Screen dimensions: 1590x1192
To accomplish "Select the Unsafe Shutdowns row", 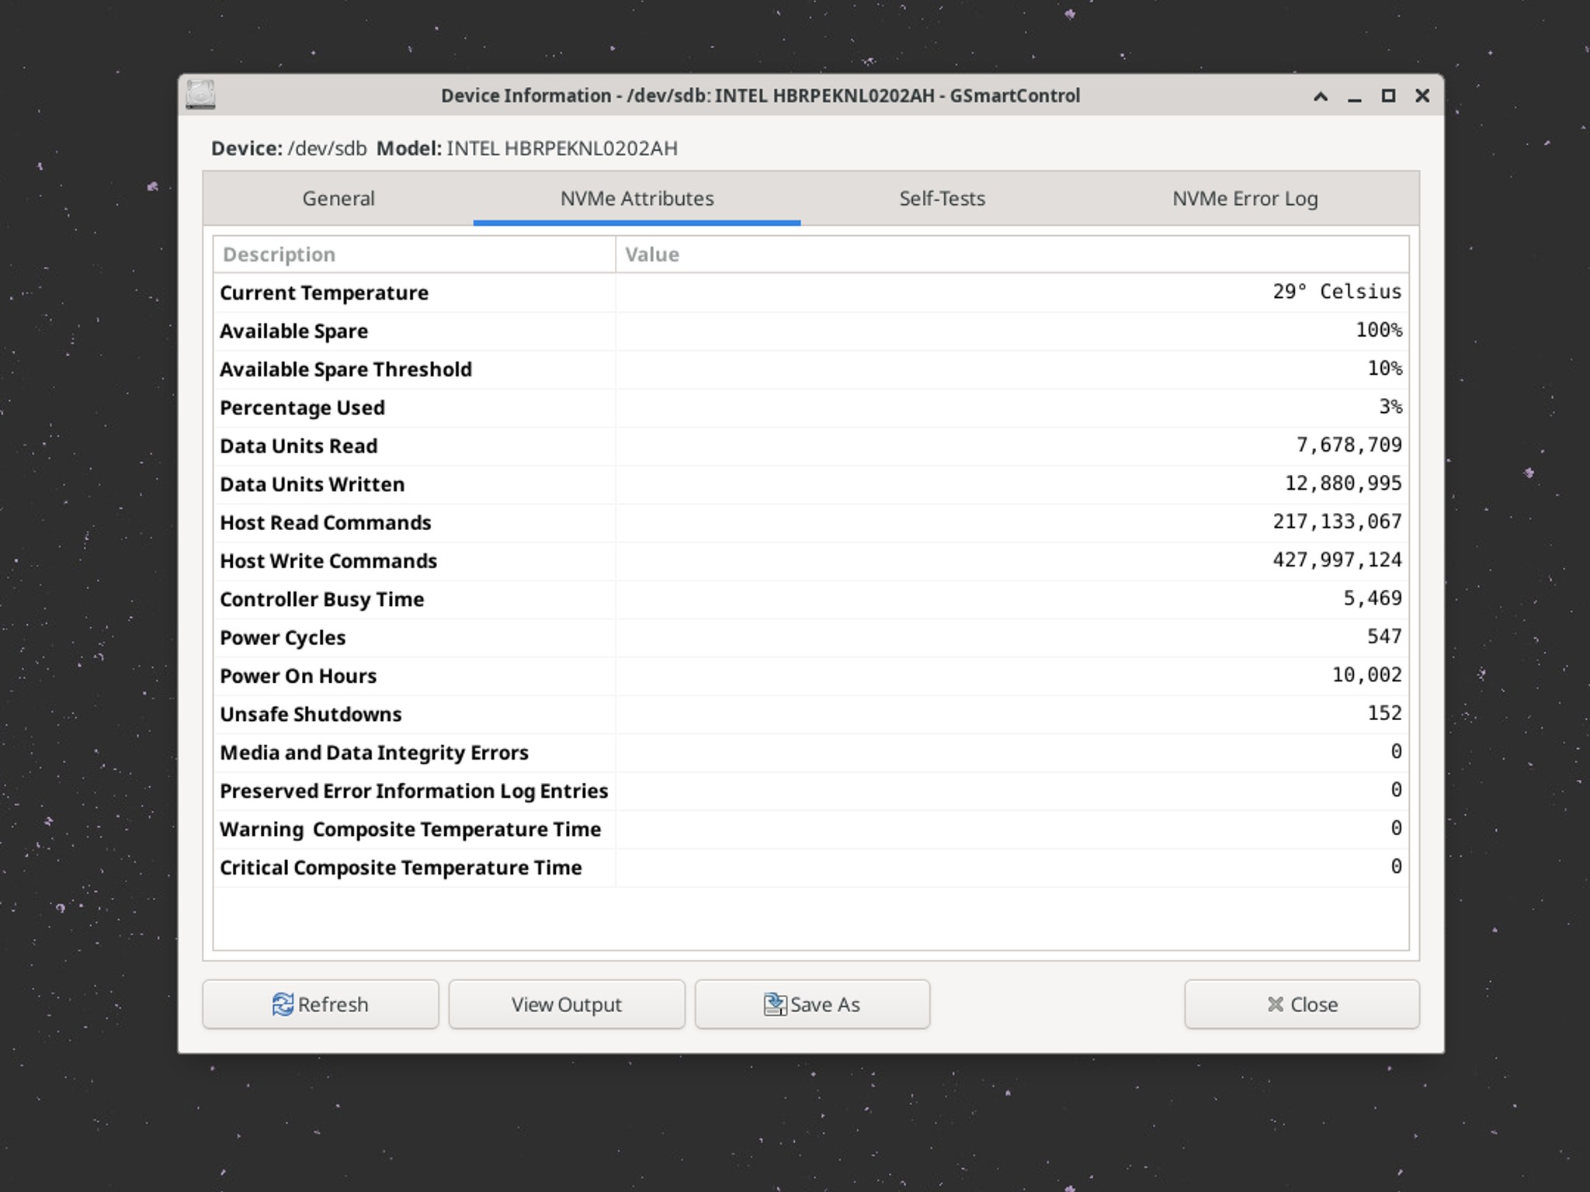I will [x=811, y=714].
